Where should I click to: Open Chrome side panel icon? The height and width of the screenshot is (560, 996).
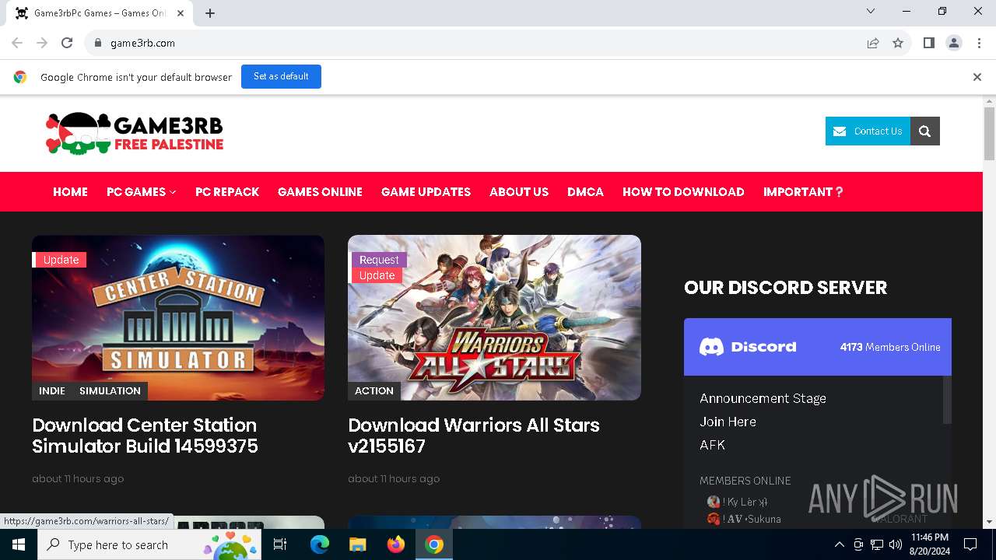(928, 43)
